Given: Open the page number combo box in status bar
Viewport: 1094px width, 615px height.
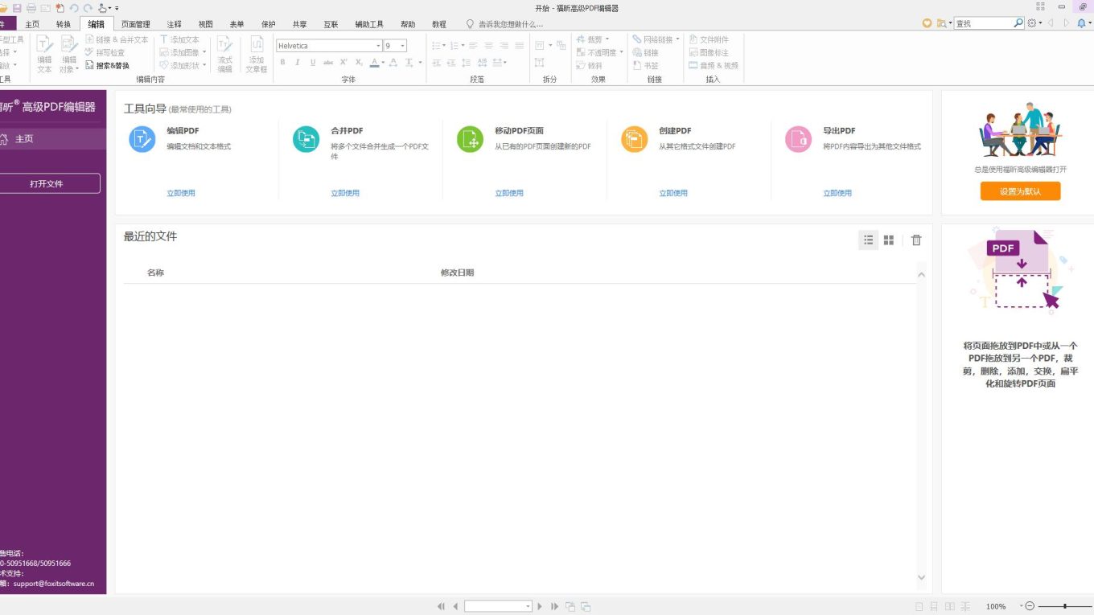Looking at the screenshot, I should click(498, 606).
